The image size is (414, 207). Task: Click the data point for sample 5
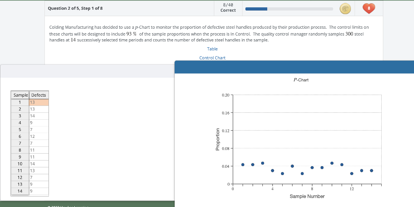[x=283, y=173]
